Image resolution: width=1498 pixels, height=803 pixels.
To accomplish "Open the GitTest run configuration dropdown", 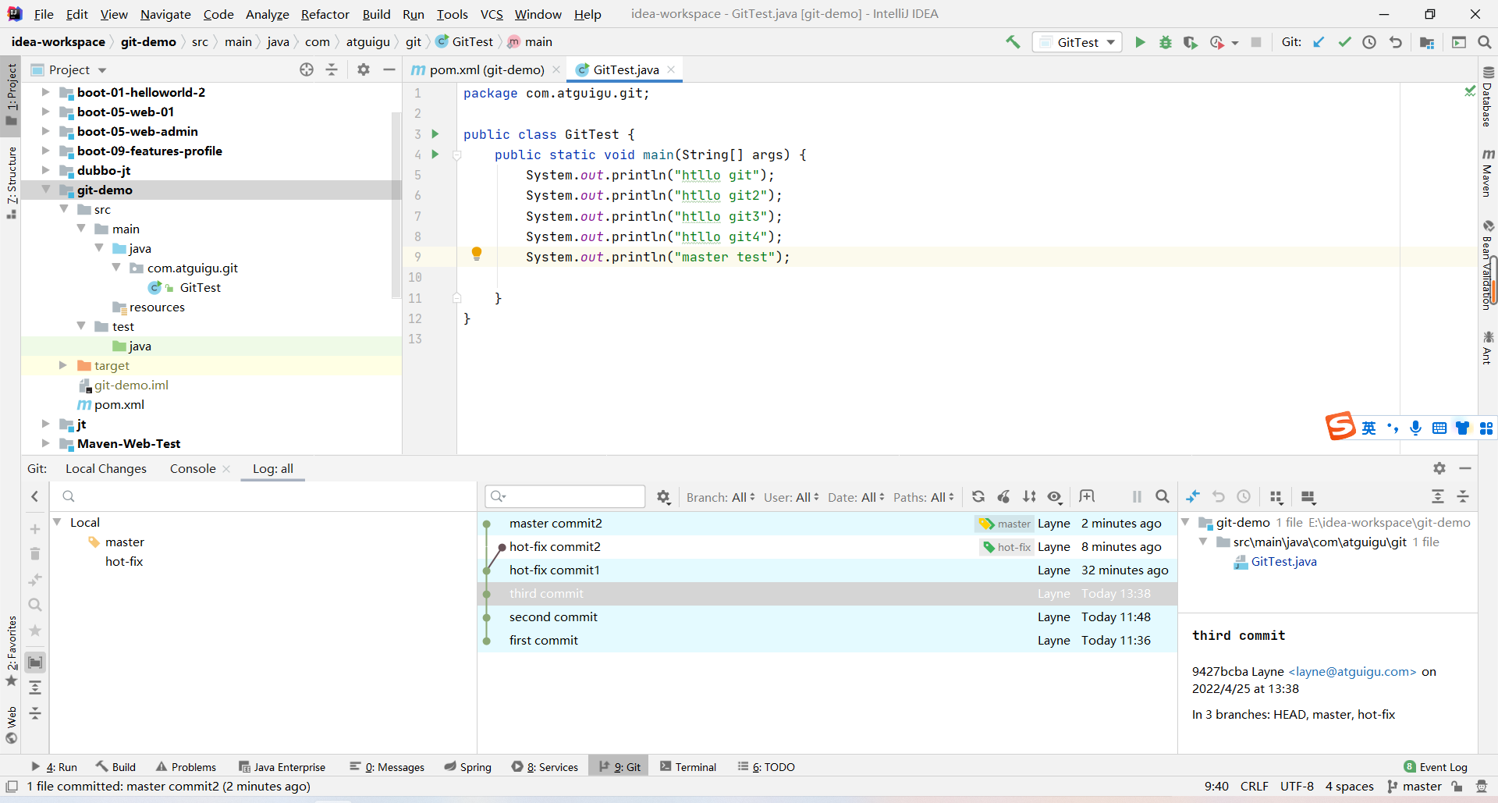I will coord(1077,42).
